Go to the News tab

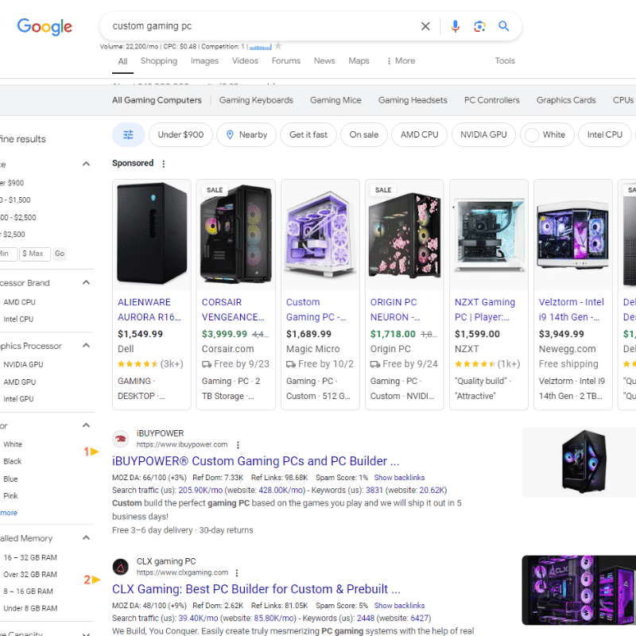tap(324, 61)
